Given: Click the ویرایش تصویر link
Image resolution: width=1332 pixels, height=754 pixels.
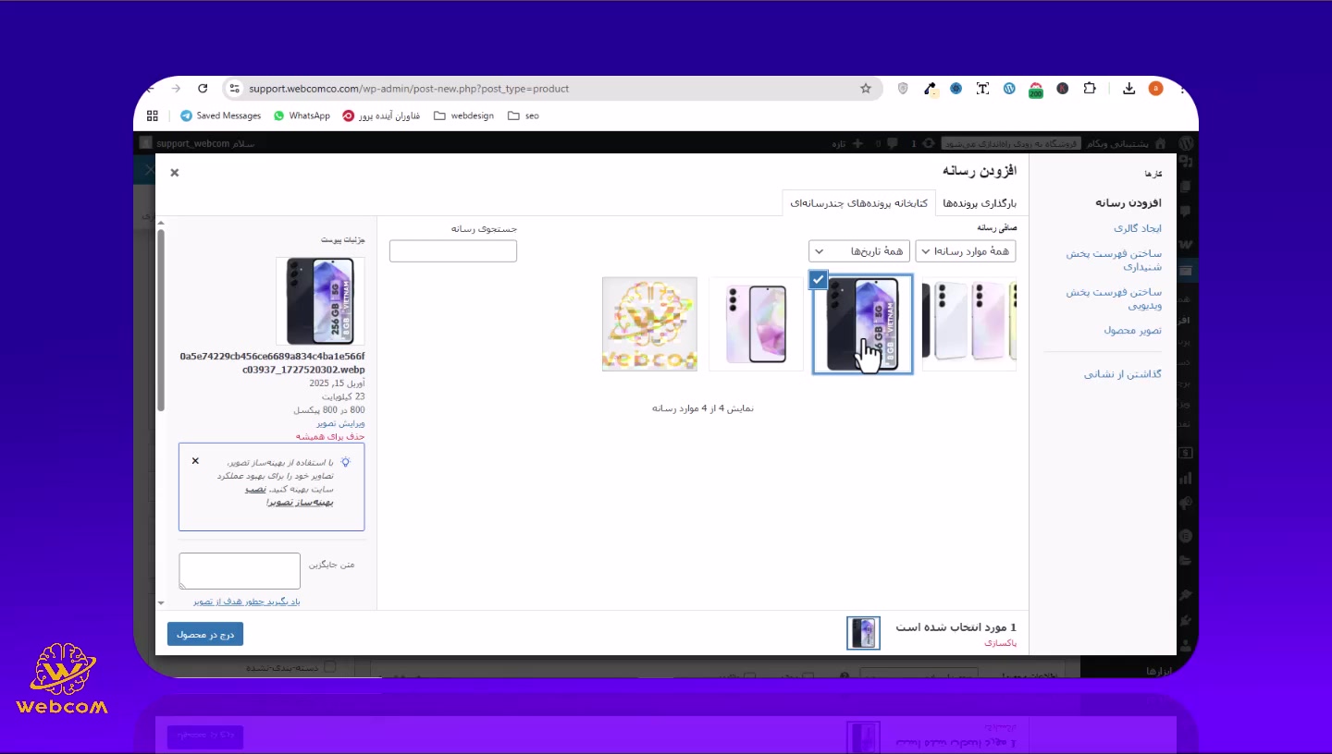Looking at the screenshot, I should coord(340,423).
